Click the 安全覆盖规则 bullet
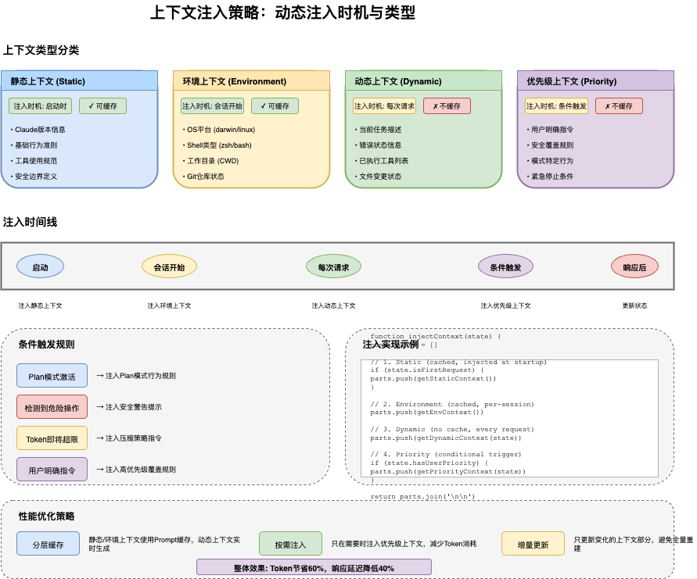Image resolution: width=697 pixels, height=579 pixels. [550, 145]
